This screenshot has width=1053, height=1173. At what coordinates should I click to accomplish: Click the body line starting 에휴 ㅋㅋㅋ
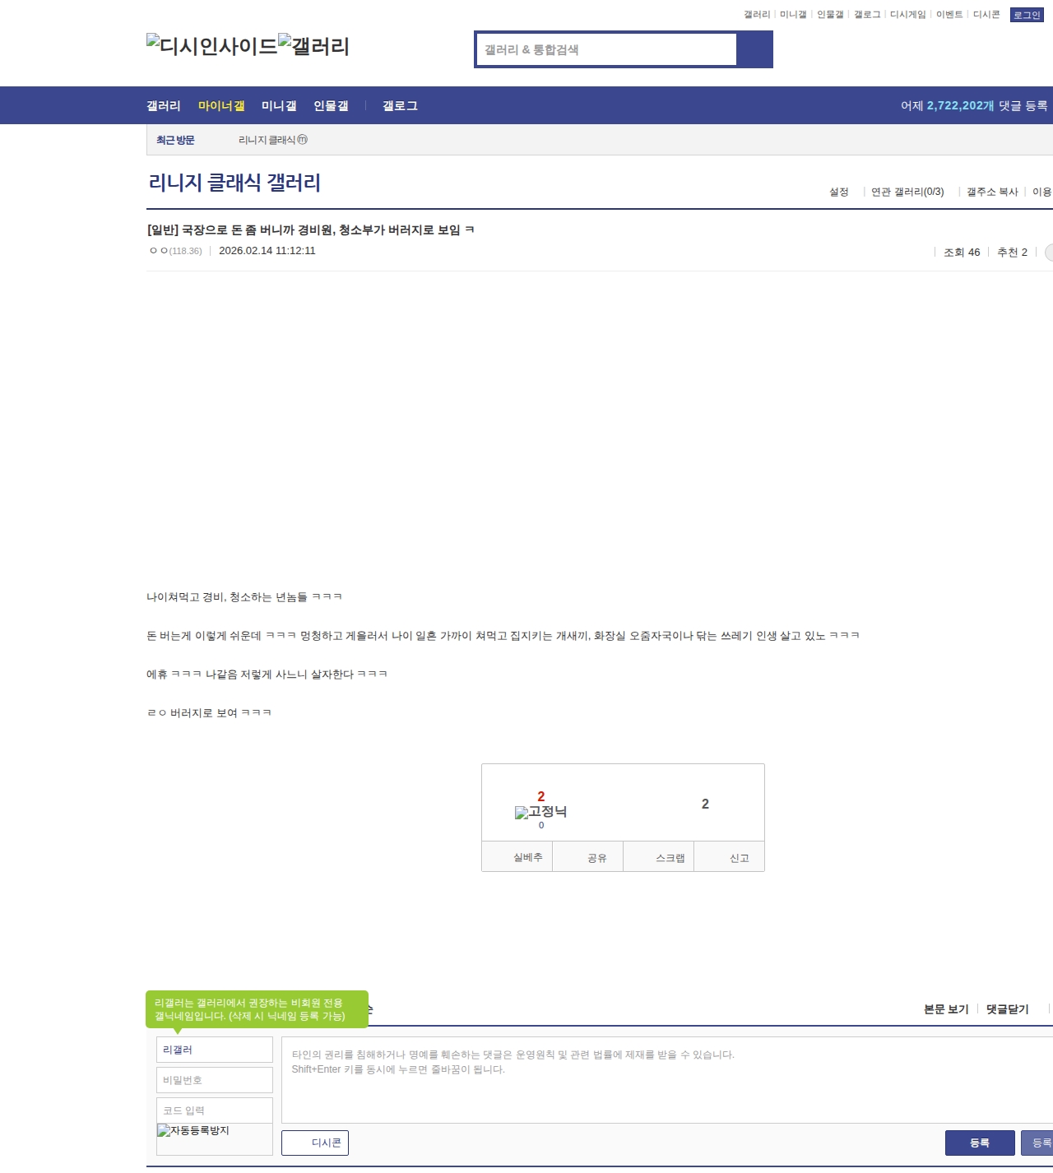tap(267, 675)
